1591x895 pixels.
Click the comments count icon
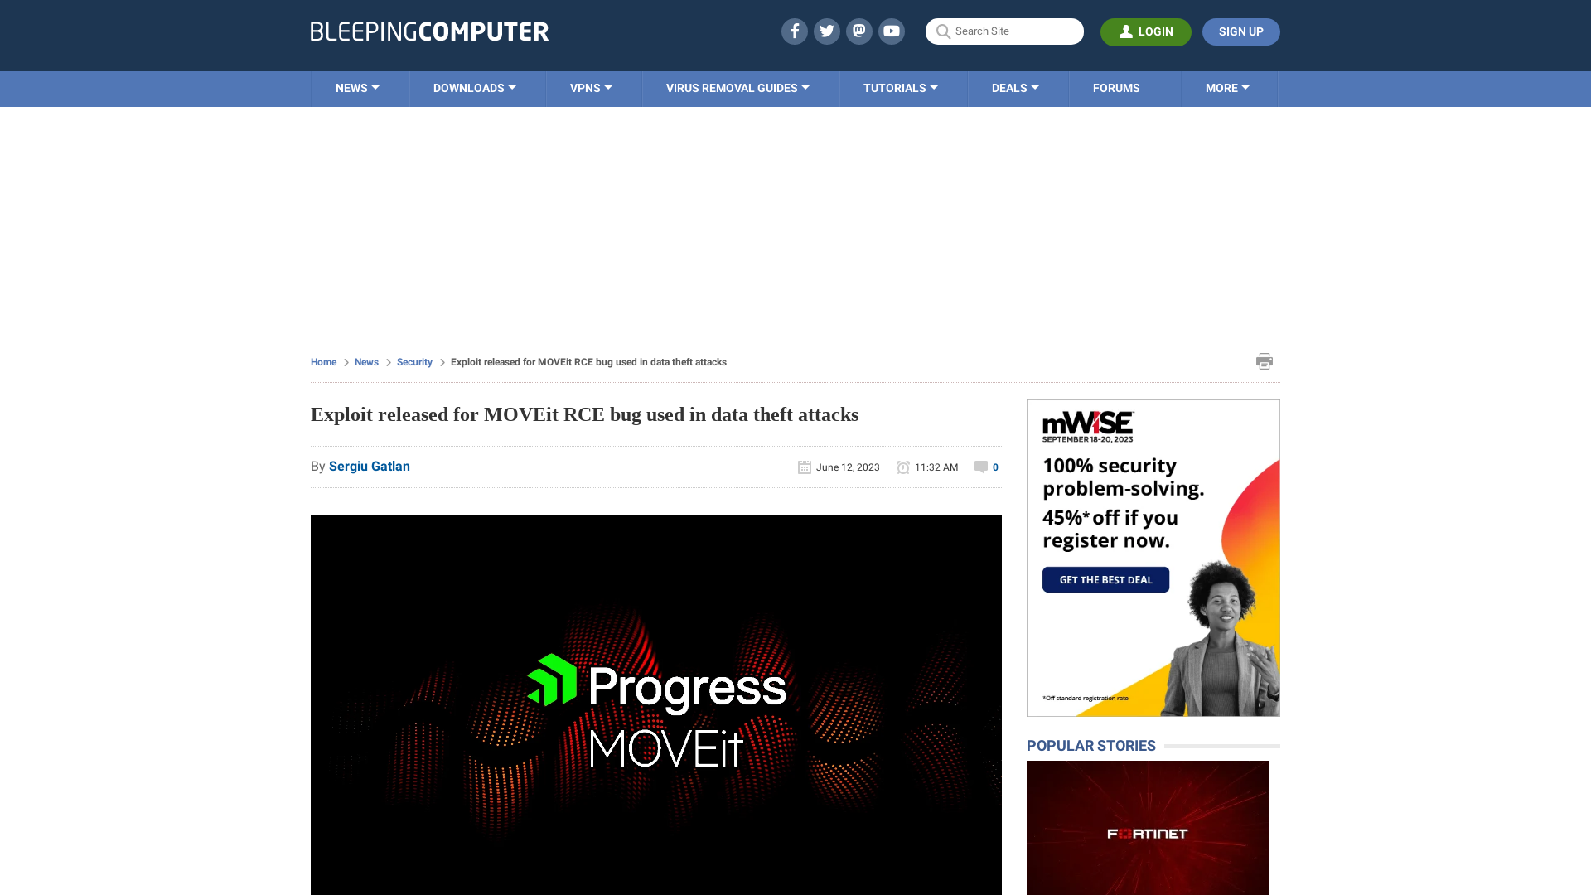979,467
